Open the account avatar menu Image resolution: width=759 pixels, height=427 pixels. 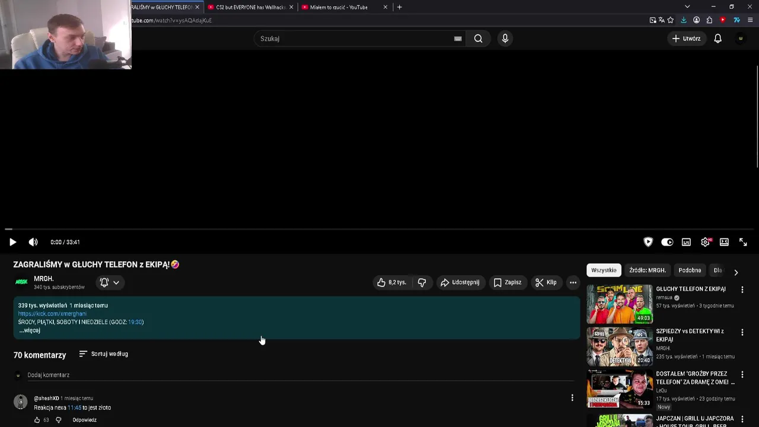[x=741, y=39]
